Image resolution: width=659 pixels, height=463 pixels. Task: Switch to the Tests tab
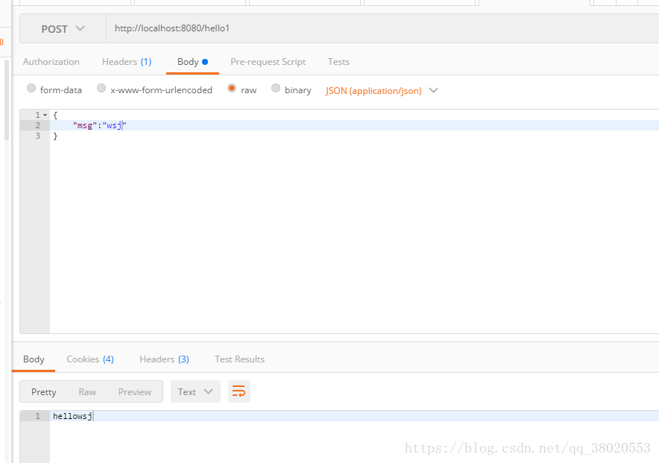338,62
